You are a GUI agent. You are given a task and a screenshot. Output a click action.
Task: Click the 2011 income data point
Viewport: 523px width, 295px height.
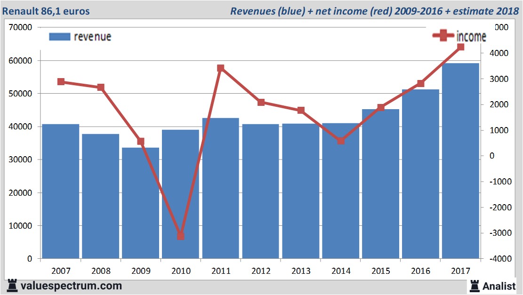(221, 68)
